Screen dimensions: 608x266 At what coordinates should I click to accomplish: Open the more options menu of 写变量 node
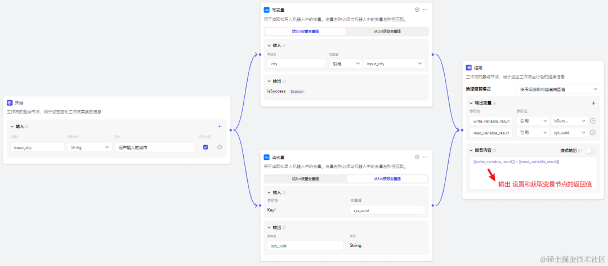426,10
